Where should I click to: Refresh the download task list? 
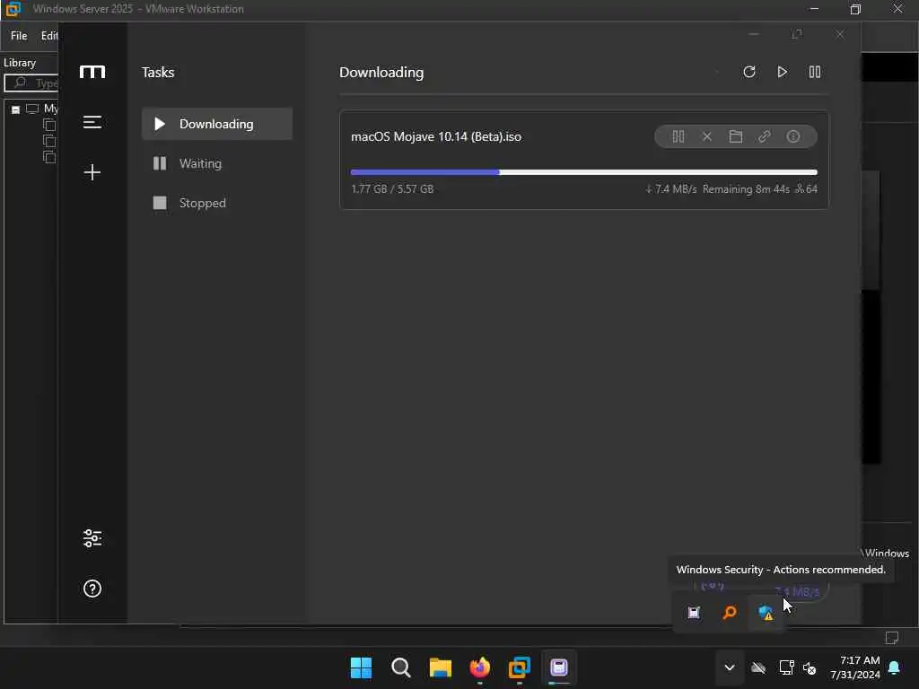pyautogui.click(x=749, y=72)
